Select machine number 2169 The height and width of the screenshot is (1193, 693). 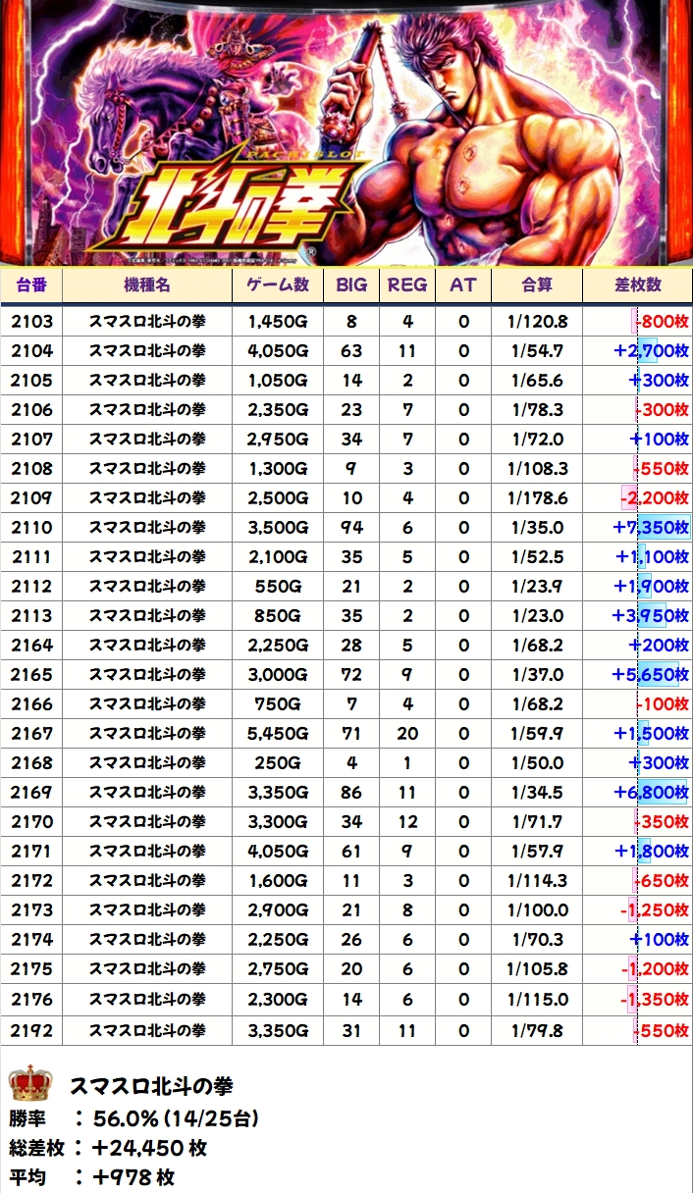(32, 792)
